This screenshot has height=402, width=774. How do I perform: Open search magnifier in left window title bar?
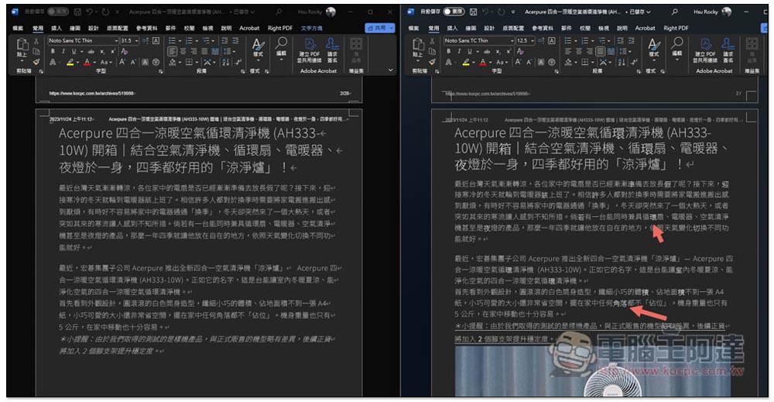[x=279, y=12]
